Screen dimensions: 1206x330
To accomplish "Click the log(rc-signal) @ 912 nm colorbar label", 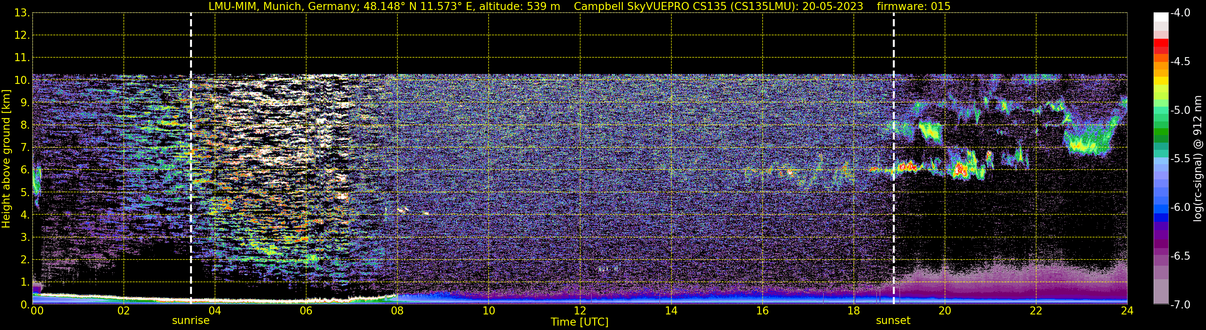I will 1198,159.
